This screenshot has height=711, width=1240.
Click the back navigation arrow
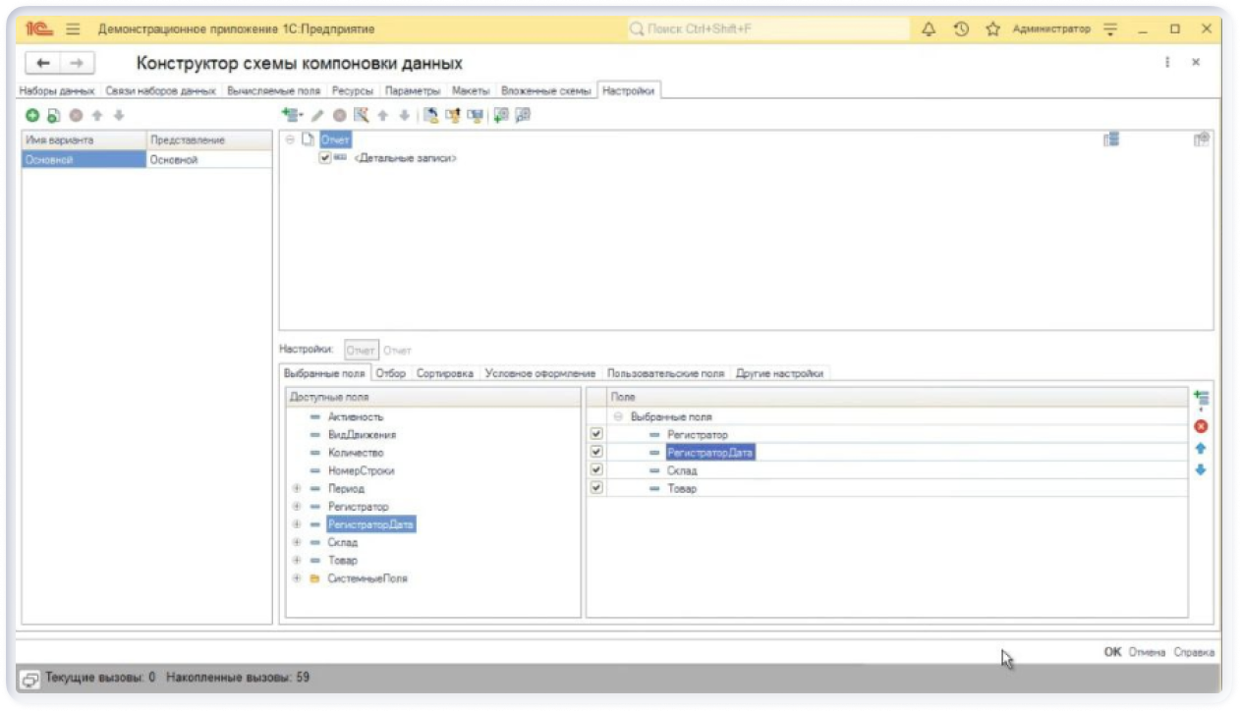coord(43,63)
